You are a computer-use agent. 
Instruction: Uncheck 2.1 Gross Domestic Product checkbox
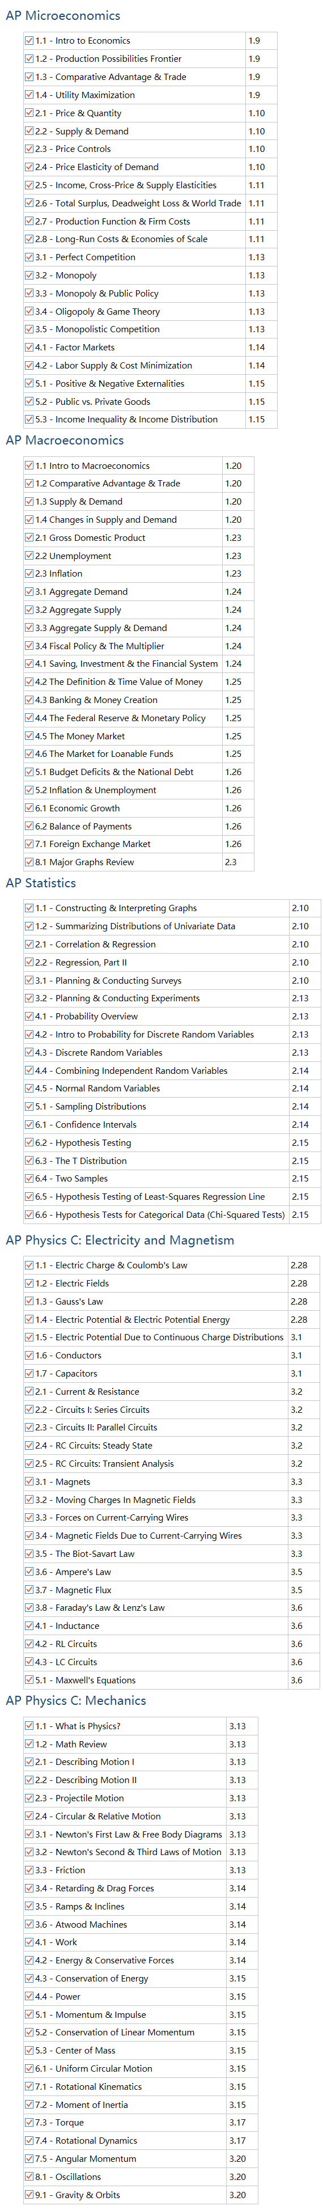30,538
